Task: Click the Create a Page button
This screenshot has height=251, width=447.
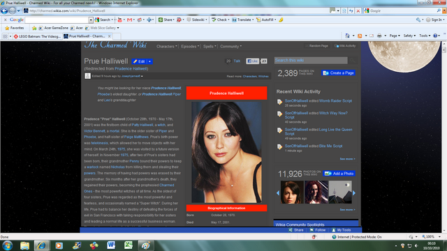Action: point(338,73)
